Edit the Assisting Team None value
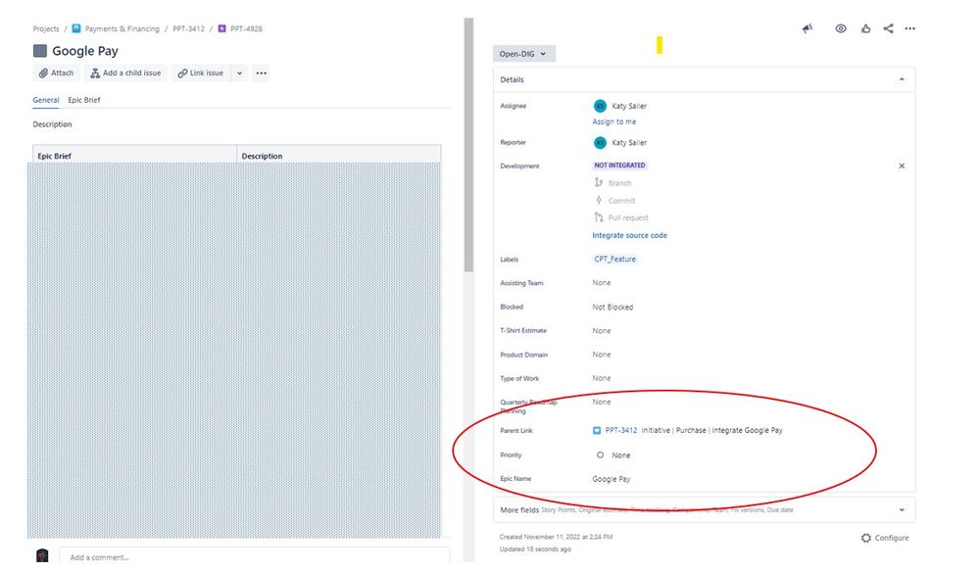This screenshot has width=979, height=572. click(602, 282)
